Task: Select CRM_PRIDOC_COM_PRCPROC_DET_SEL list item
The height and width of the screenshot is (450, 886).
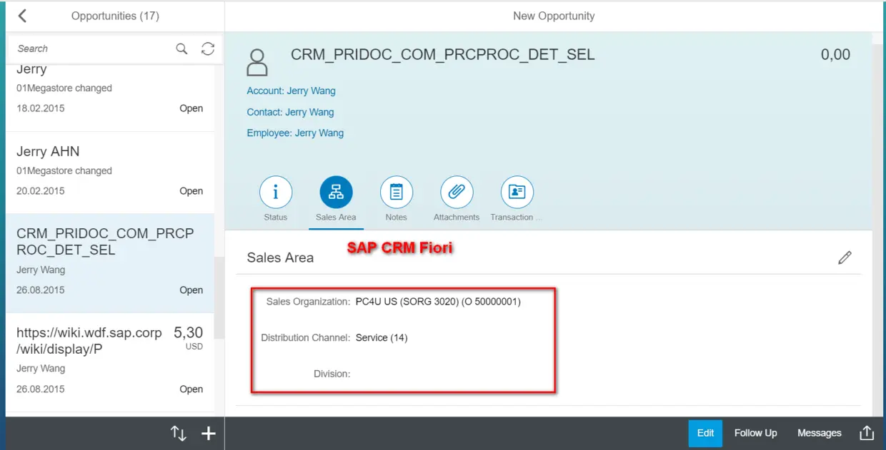Action: [x=110, y=263]
